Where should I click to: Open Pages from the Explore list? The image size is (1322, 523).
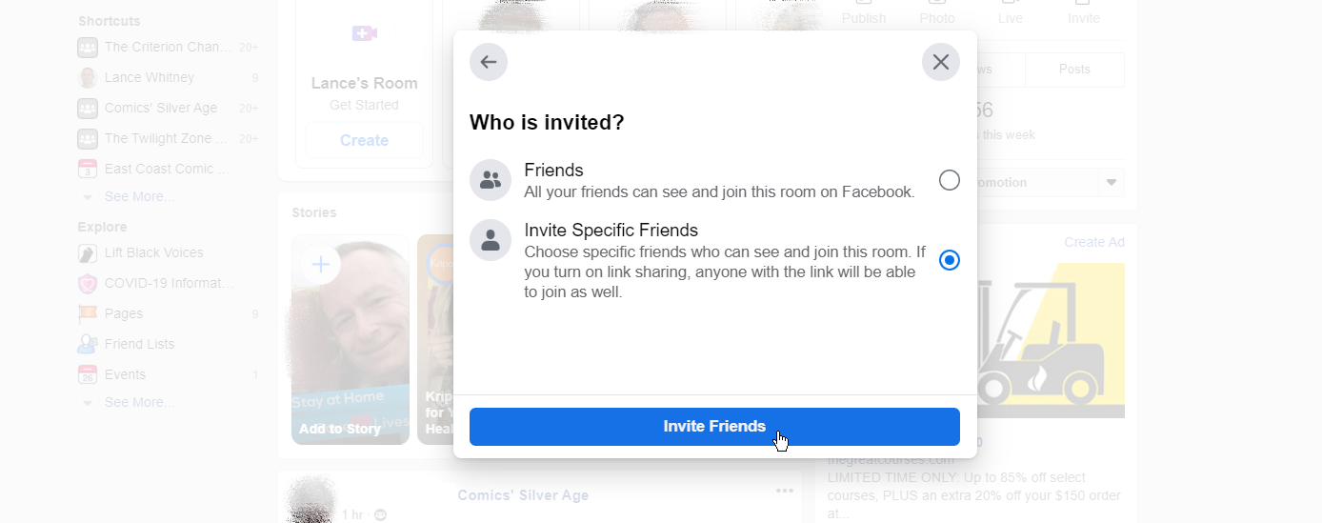(x=124, y=313)
